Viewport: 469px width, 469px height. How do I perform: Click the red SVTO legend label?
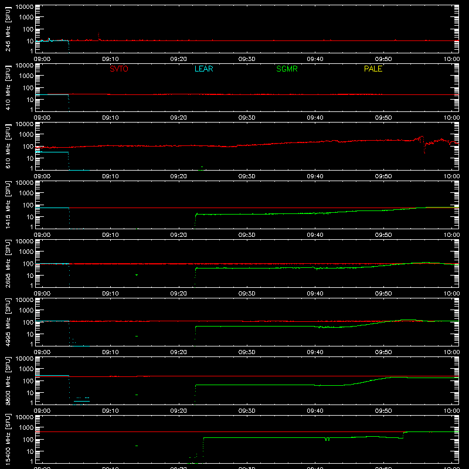tap(119, 69)
